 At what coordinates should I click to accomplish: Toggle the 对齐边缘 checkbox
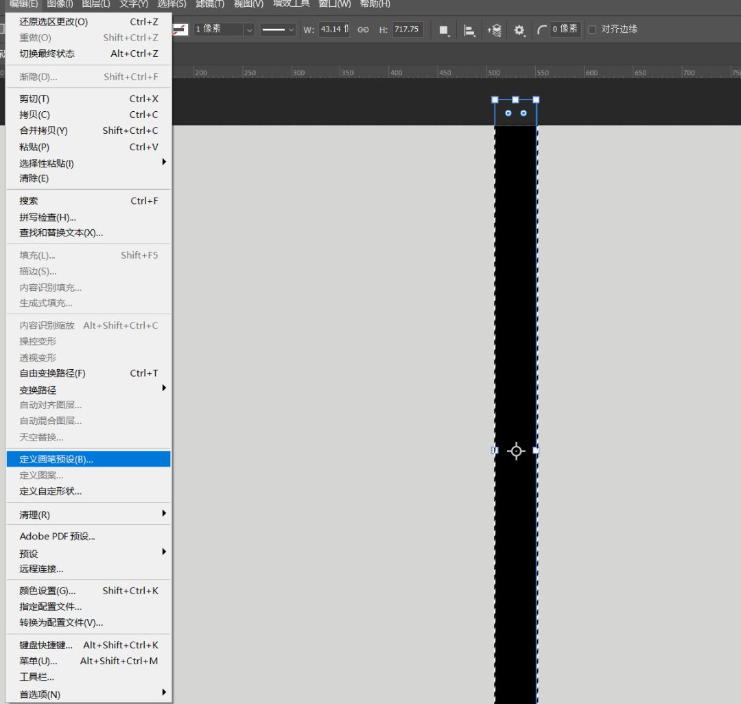tap(592, 30)
